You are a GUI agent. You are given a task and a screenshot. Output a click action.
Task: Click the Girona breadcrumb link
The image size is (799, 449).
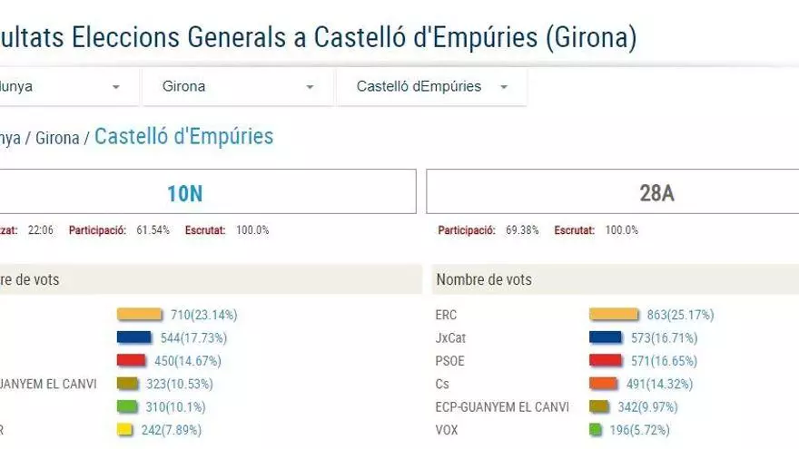(56, 139)
